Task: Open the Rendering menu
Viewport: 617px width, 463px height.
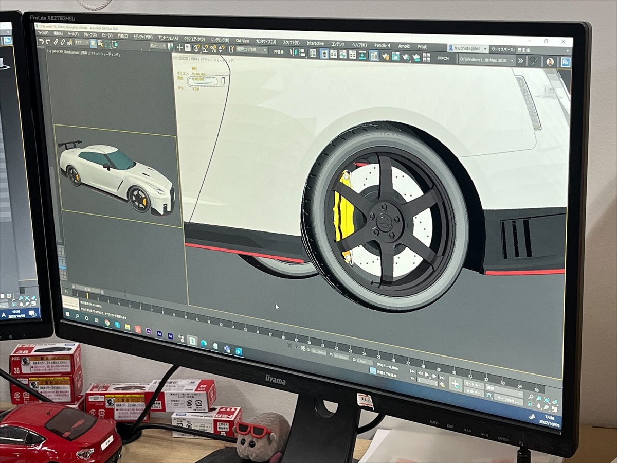Action: [220, 40]
